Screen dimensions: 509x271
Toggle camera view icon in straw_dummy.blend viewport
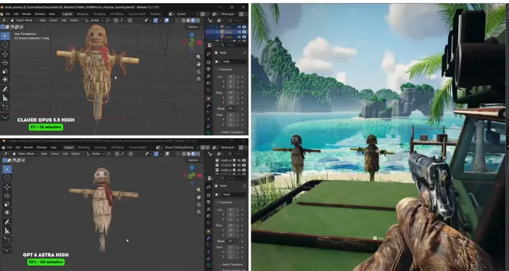(199, 72)
